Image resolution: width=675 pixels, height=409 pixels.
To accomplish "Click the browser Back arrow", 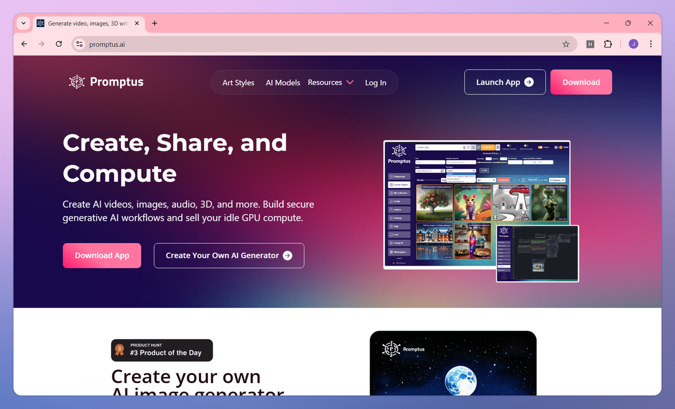I will coord(24,44).
